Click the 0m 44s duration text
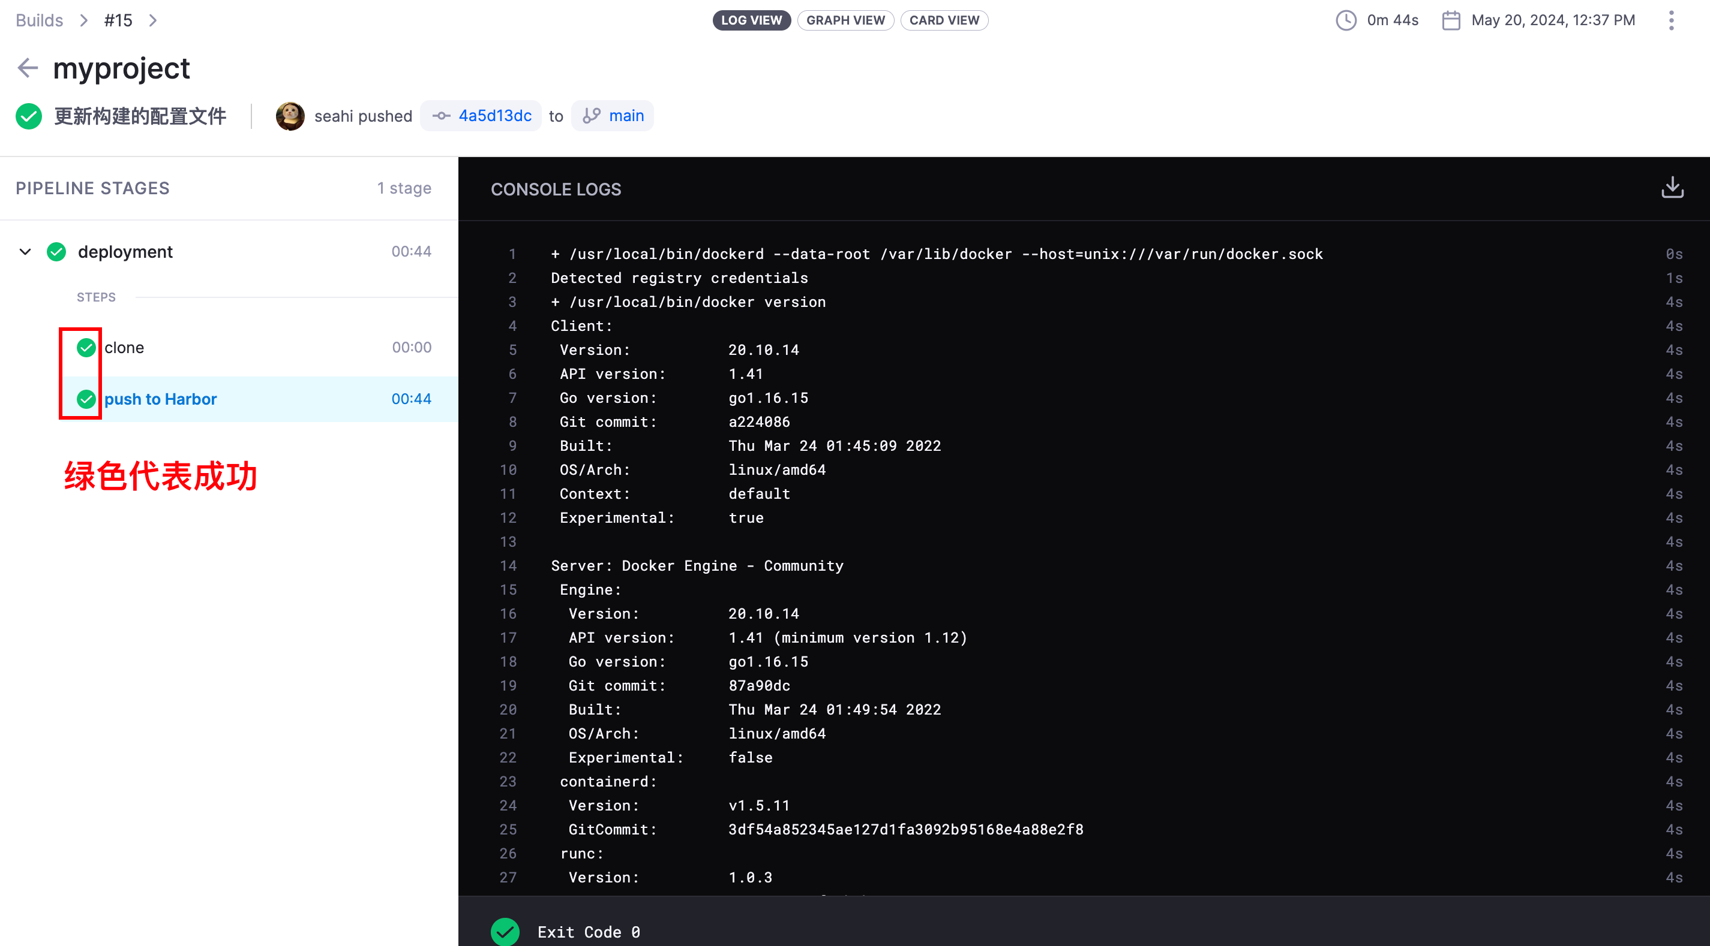 click(x=1392, y=20)
